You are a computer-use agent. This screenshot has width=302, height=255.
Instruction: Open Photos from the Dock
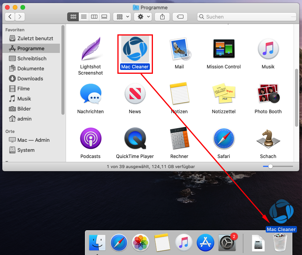[141, 243]
